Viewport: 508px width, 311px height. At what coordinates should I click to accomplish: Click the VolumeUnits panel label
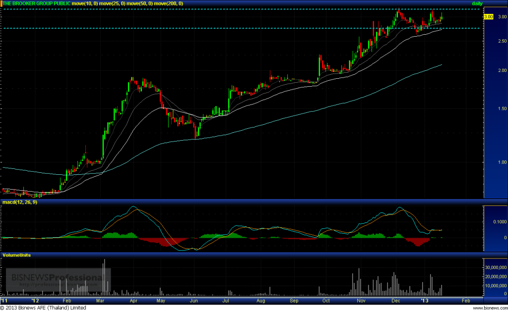[17, 255]
